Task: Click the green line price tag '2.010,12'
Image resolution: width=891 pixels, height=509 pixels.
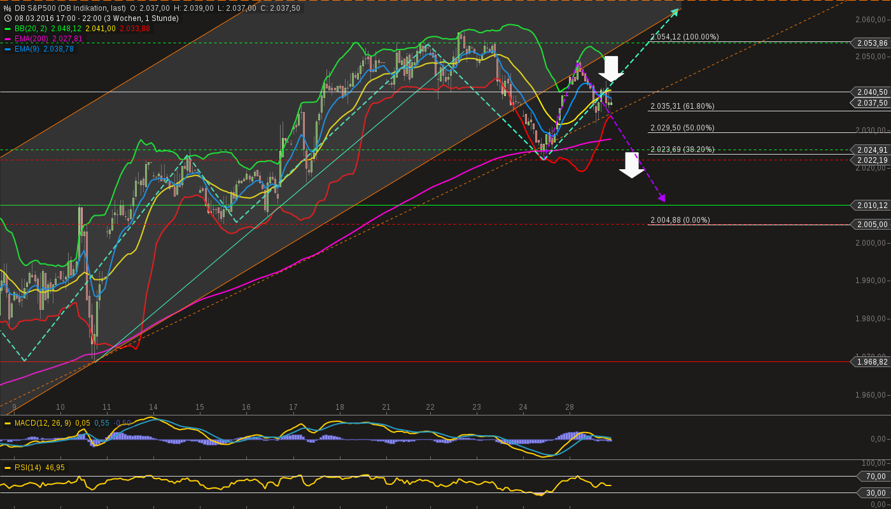Action: (872, 206)
